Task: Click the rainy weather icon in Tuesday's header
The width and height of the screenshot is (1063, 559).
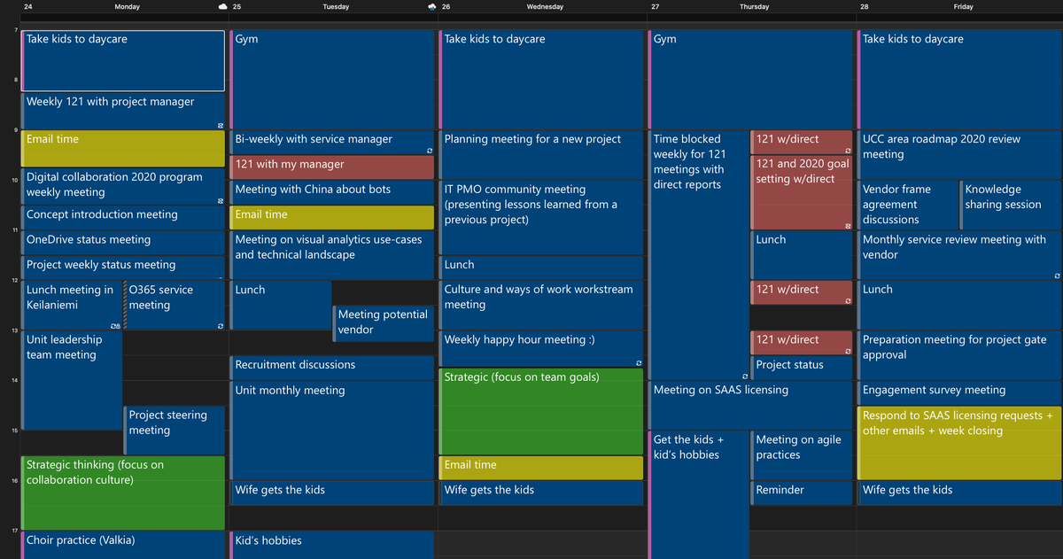Action: coord(431,6)
